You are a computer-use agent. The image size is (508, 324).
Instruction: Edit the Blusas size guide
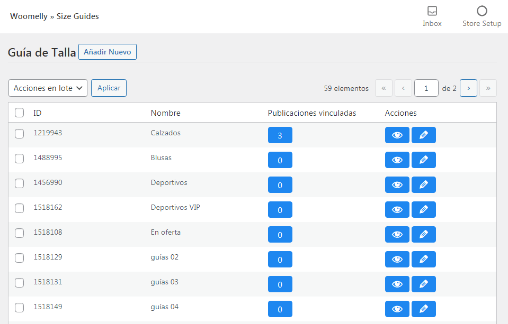424,160
